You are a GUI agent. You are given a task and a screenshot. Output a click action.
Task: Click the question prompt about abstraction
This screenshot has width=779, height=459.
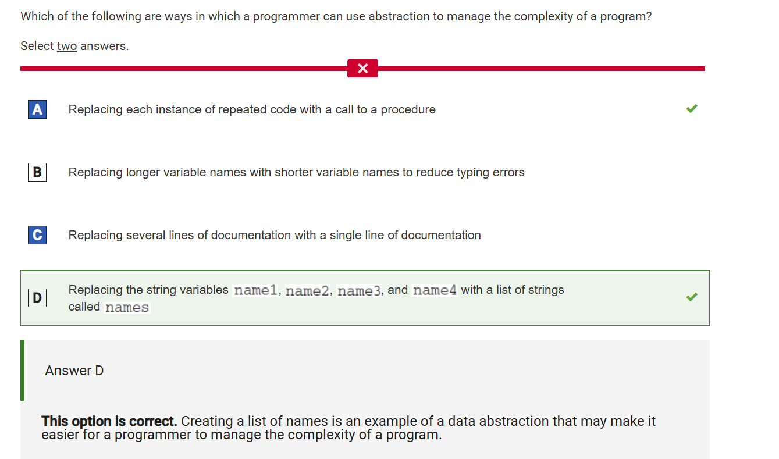click(x=336, y=16)
